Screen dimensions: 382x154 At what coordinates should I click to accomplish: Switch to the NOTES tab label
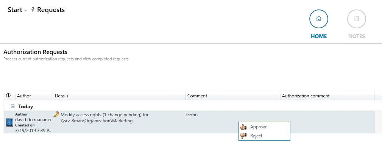tap(357, 37)
